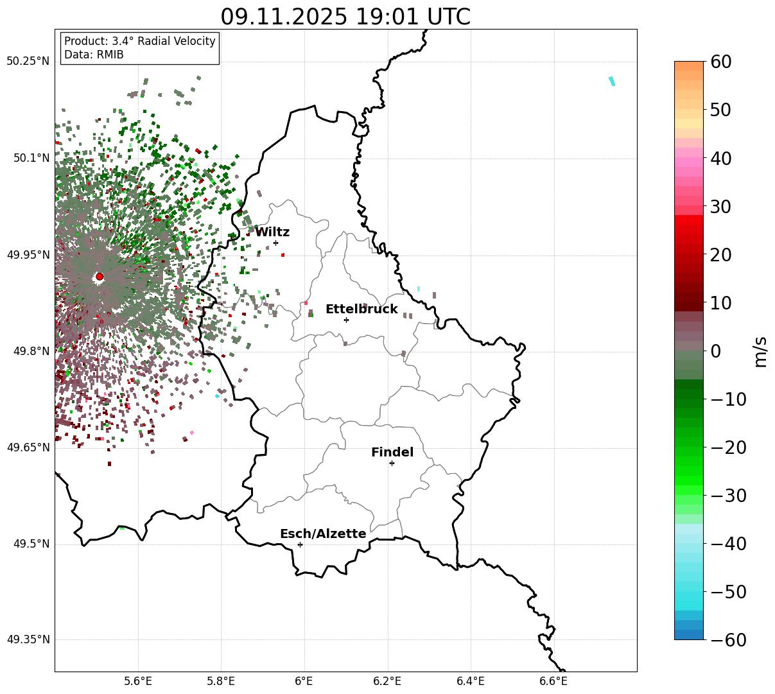Click the Findel station cross marker
The image size is (775, 694).
tap(392, 463)
